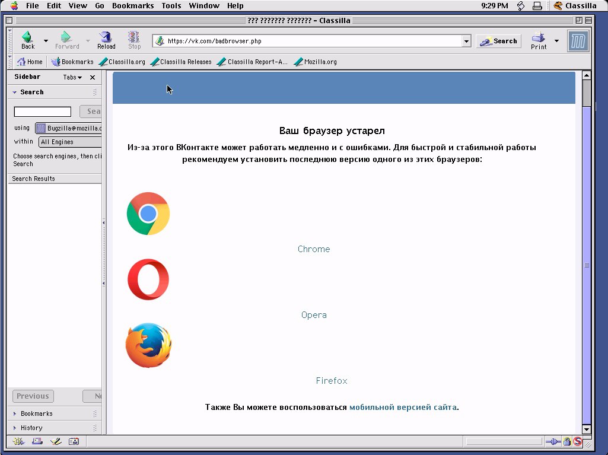Click the sidebar search text field
The width and height of the screenshot is (608, 455).
pos(43,112)
